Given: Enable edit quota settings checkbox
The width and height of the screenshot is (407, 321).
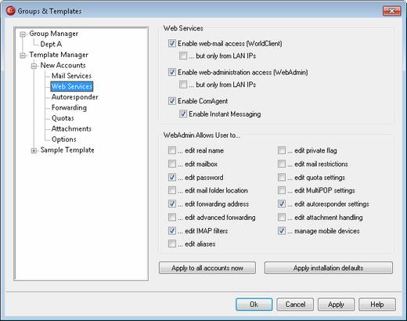Looking at the screenshot, I should 282,178.
